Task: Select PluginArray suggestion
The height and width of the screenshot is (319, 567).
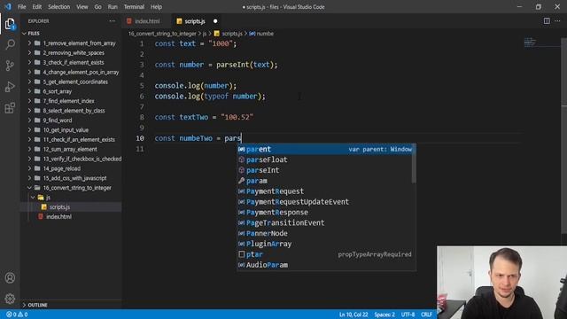Action: [327, 244]
